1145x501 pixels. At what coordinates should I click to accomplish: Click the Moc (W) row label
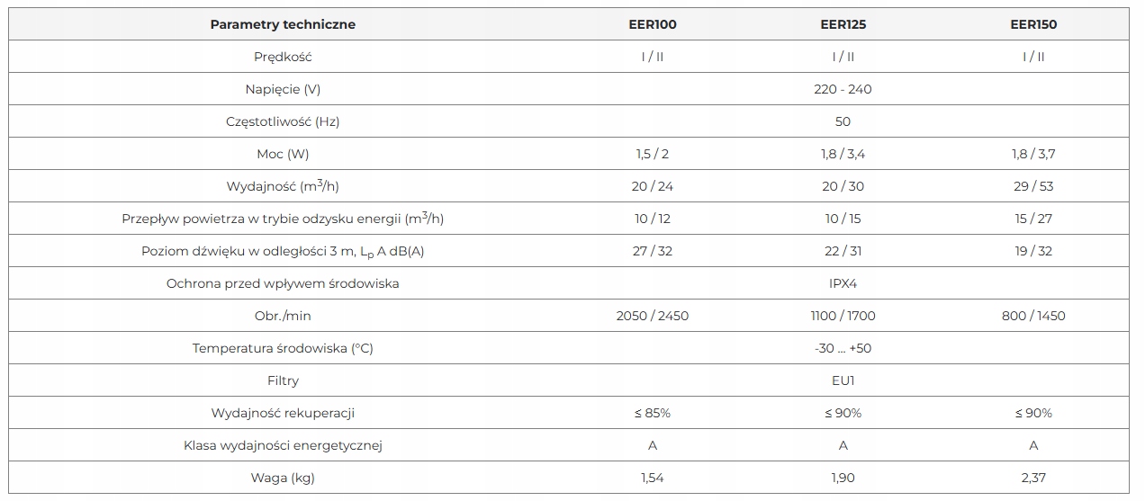[x=283, y=154]
